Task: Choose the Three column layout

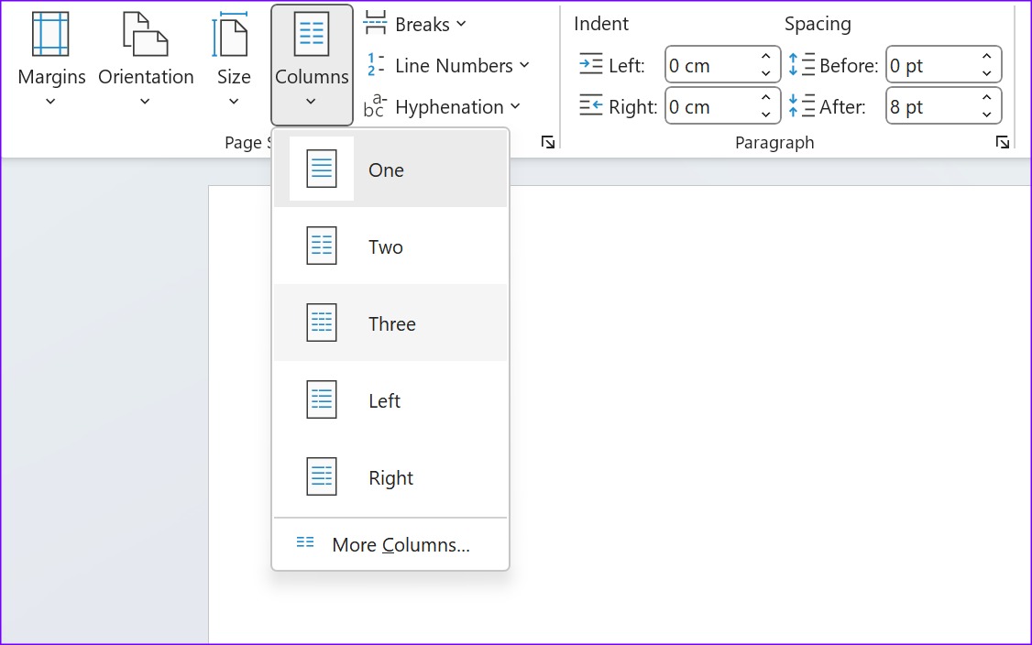Action: click(x=390, y=323)
